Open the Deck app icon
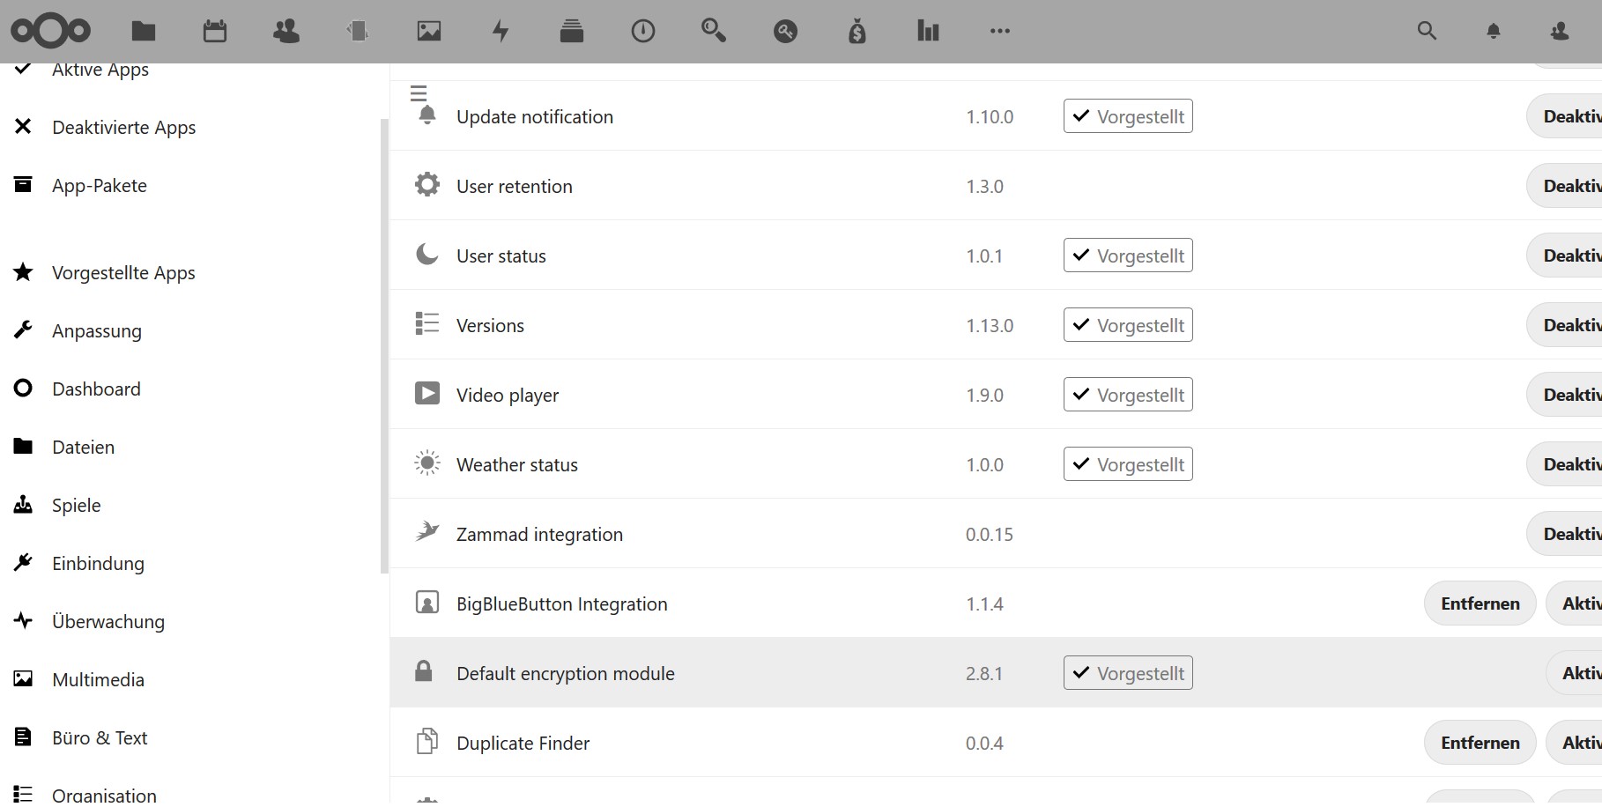Viewport: 1602px width, 807px height. coord(571,30)
